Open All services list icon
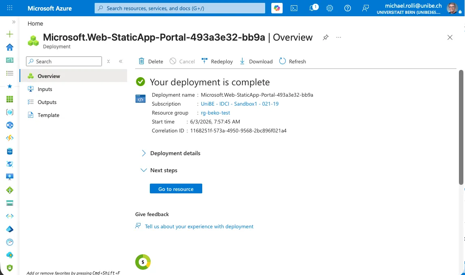Screen dimensions: 465x275 pyautogui.click(x=9, y=73)
